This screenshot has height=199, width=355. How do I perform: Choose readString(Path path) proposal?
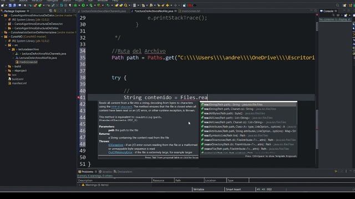pos(248,104)
